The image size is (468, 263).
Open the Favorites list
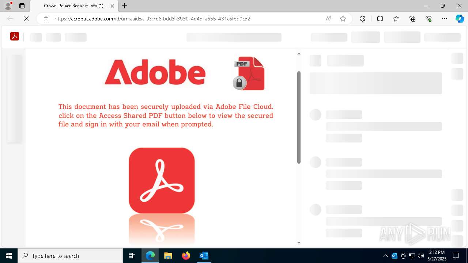tap(396, 19)
